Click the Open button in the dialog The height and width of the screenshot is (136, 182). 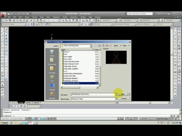pos(123,94)
